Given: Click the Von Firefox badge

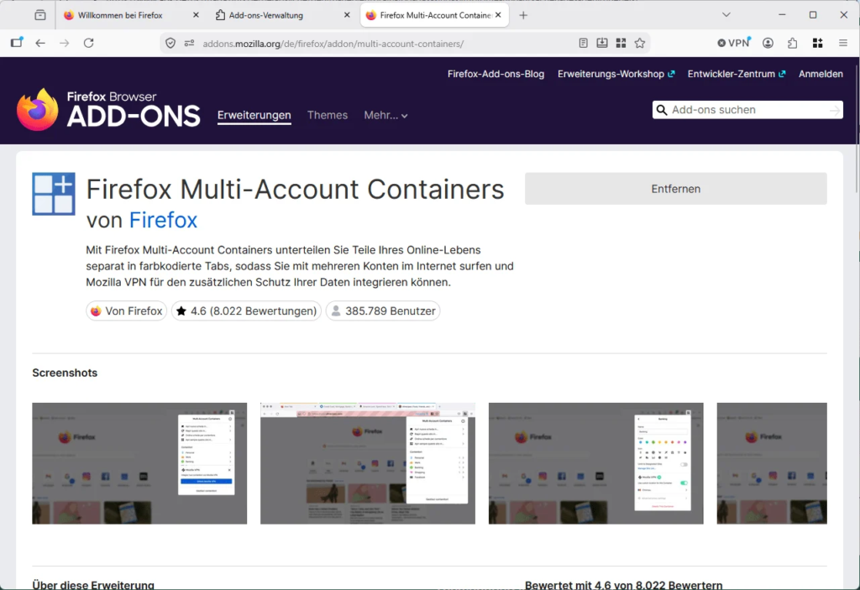Looking at the screenshot, I should [127, 311].
